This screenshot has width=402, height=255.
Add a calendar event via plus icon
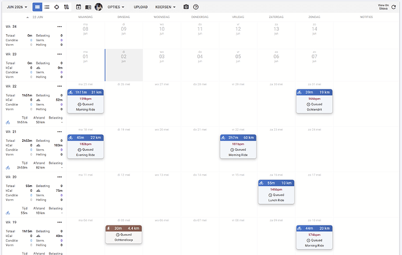pos(79,7)
